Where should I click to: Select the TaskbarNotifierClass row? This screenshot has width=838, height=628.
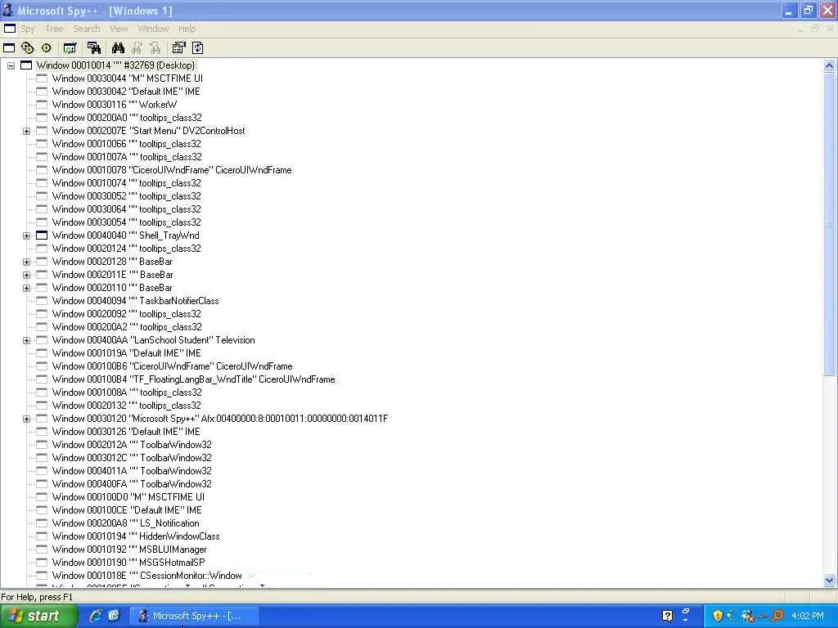point(135,301)
